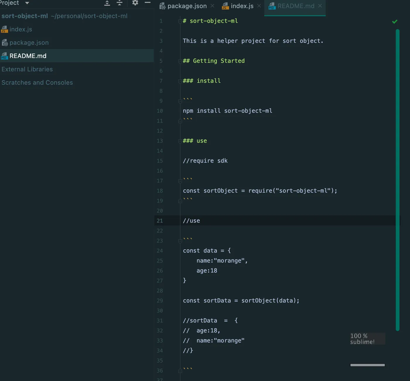Screen dimensions: 410x381
Task: Close the README.md tab
Action: point(320,6)
